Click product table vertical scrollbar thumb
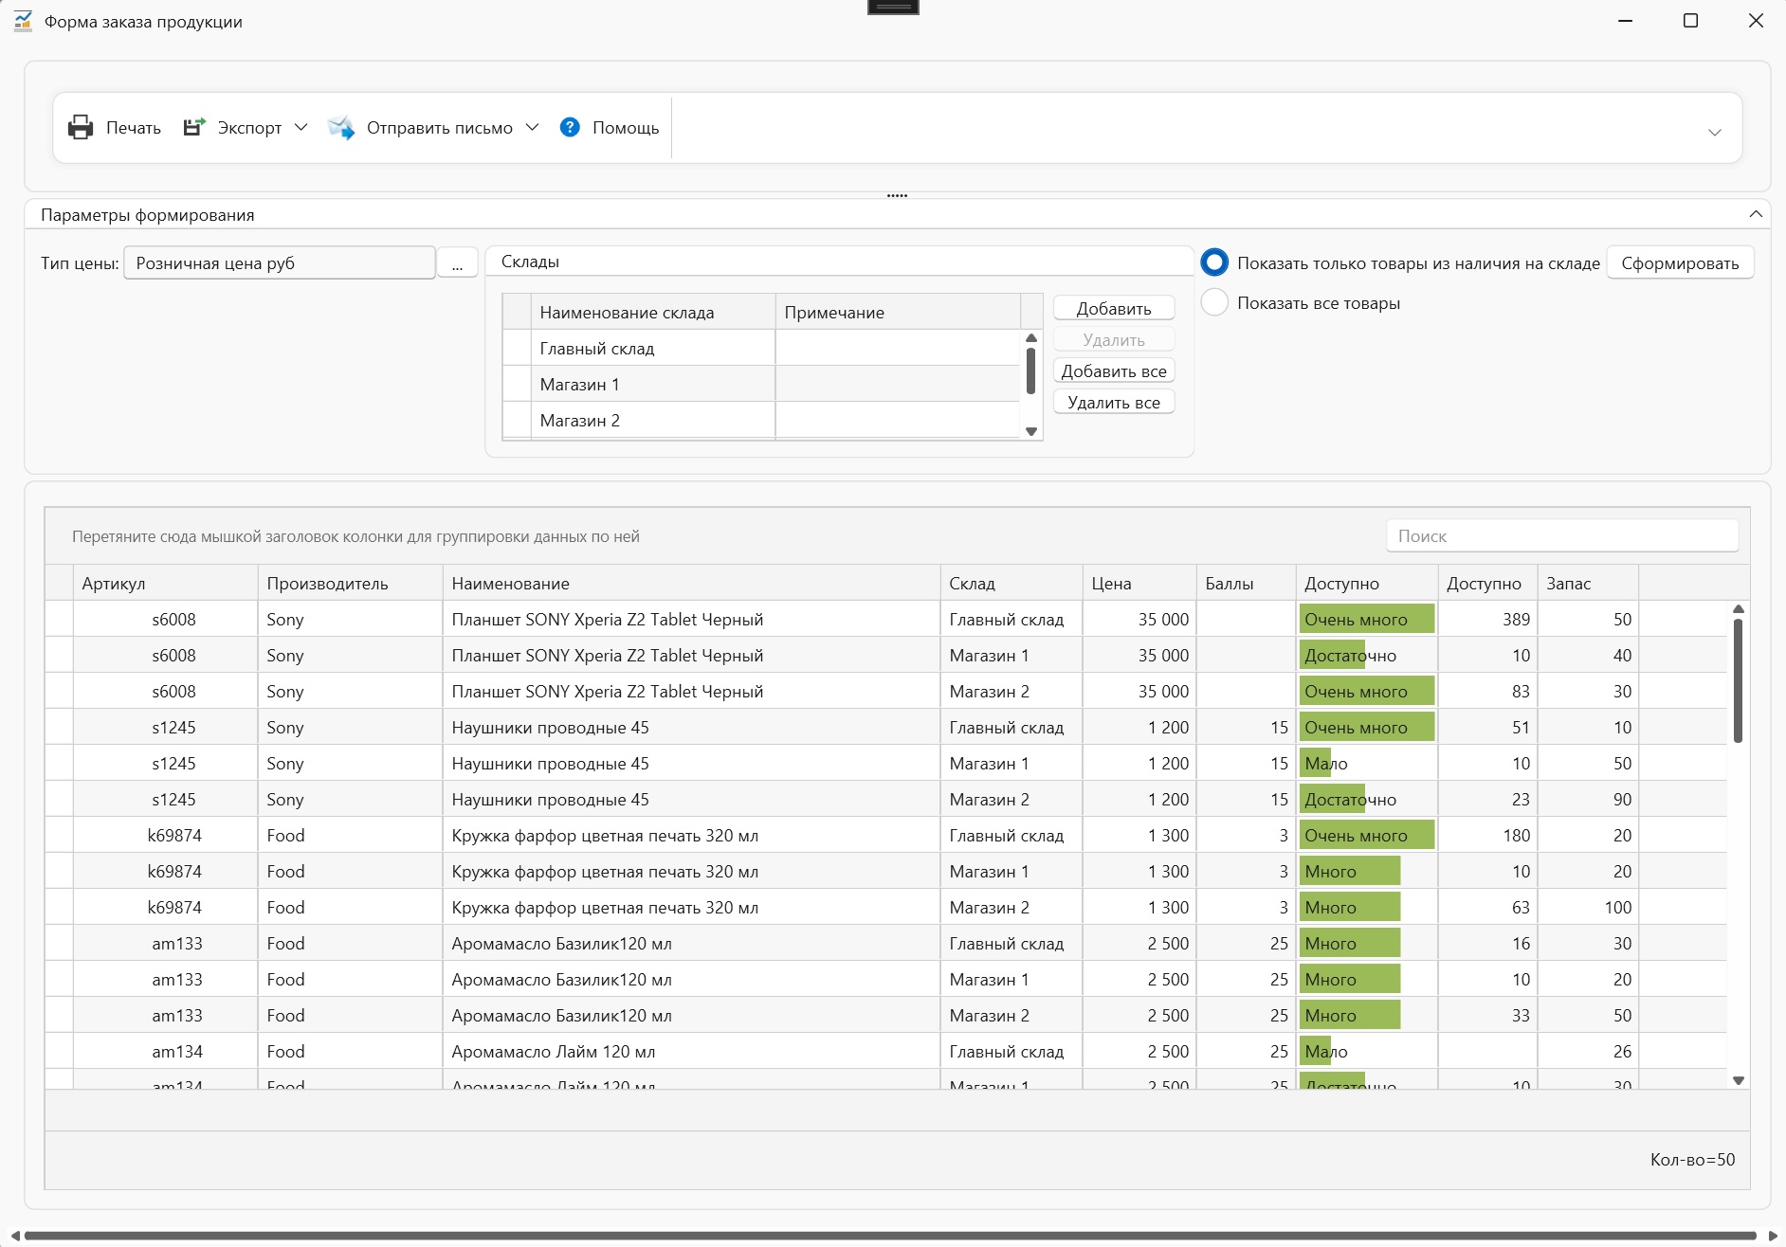1786x1247 pixels. [1738, 679]
